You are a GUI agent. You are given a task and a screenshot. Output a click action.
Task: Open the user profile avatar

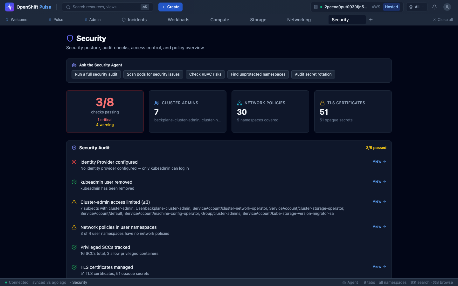point(447,7)
